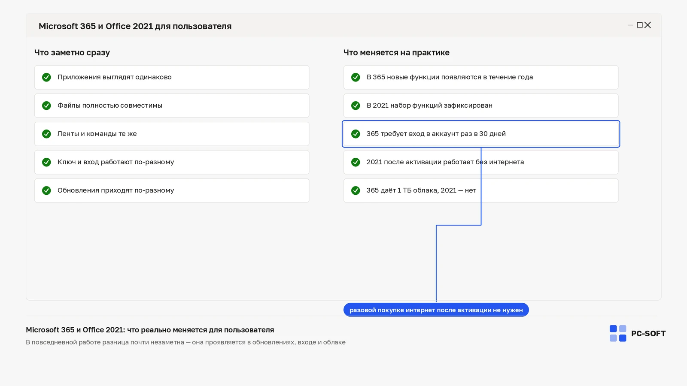Click the green check beside '365 требует вход в аккаунт'
Viewport: 687px width, 386px height.
pyautogui.click(x=356, y=134)
